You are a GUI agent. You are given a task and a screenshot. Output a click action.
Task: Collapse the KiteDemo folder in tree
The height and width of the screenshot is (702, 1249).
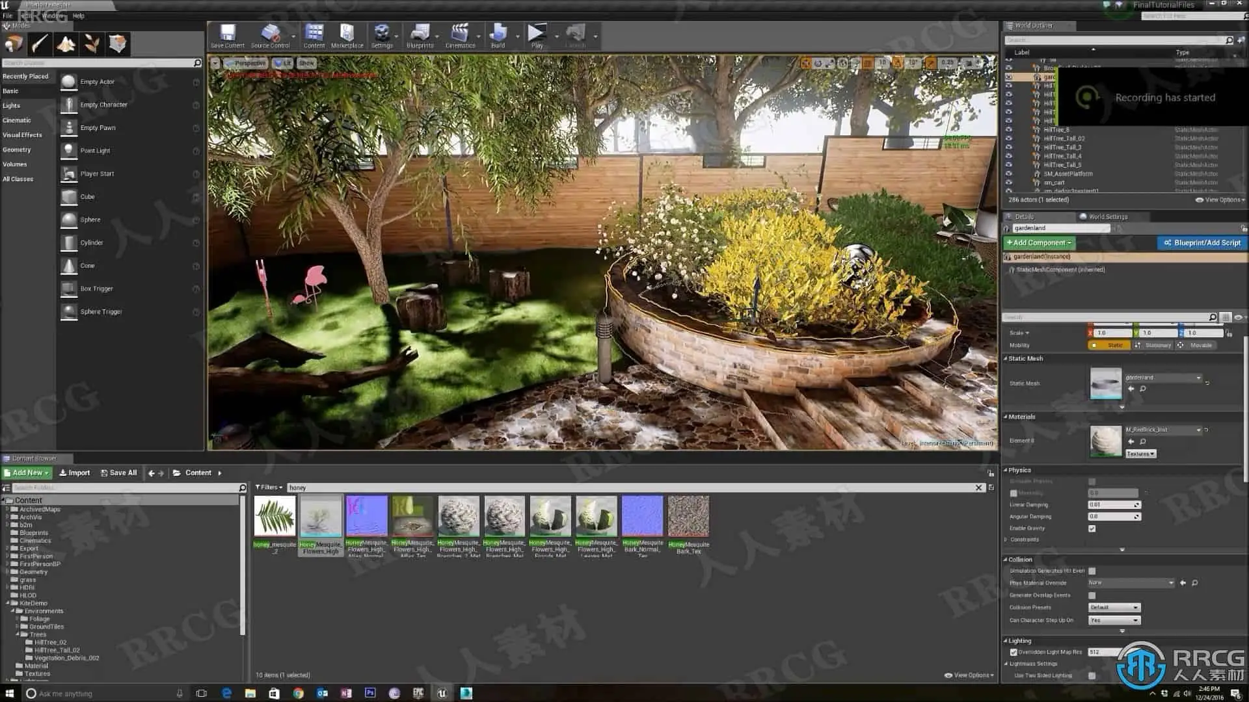click(8, 603)
